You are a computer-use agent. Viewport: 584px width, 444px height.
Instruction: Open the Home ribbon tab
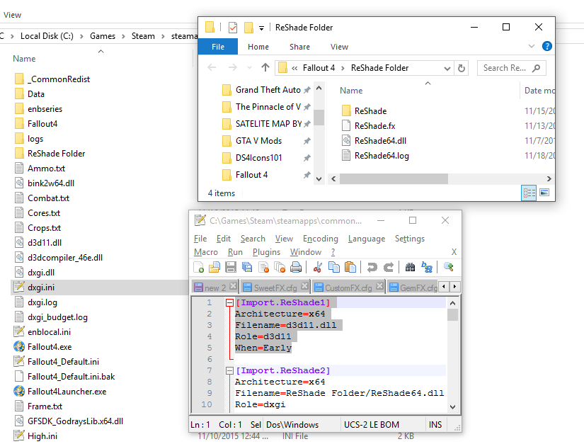[258, 47]
